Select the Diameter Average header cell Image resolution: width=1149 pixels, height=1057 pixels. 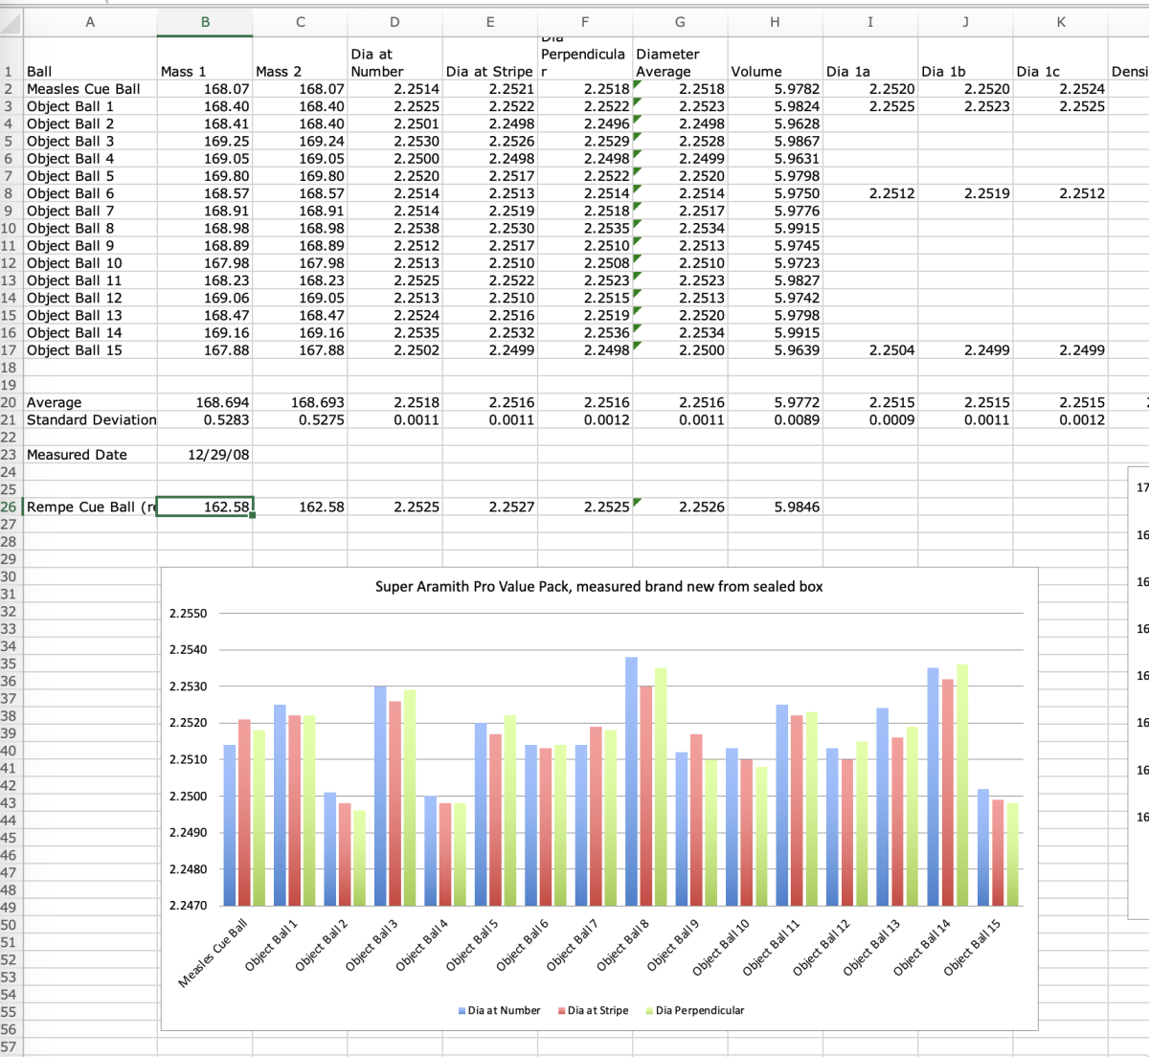pyautogui.click(x=680, y=63)
